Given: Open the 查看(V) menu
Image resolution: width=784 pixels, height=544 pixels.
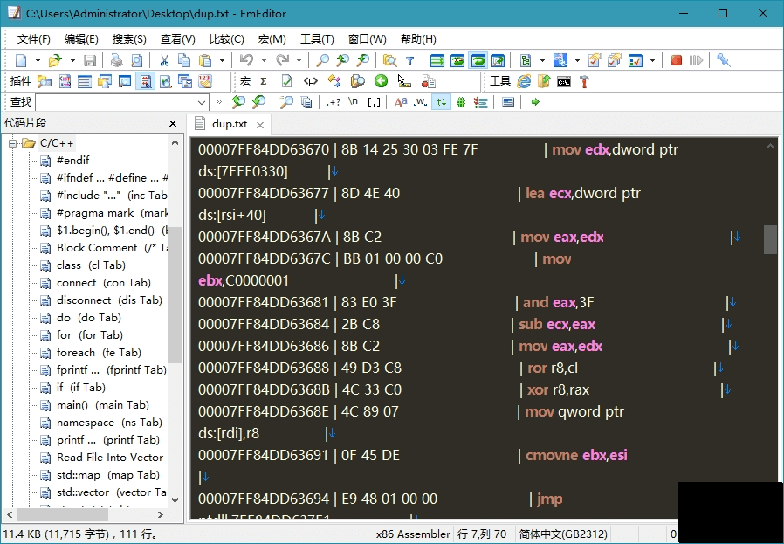Looking at the screenshot, I should (177, 39).
